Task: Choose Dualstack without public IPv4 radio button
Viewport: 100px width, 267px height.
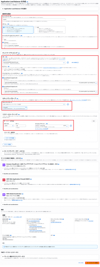Action: click(3, 46)
